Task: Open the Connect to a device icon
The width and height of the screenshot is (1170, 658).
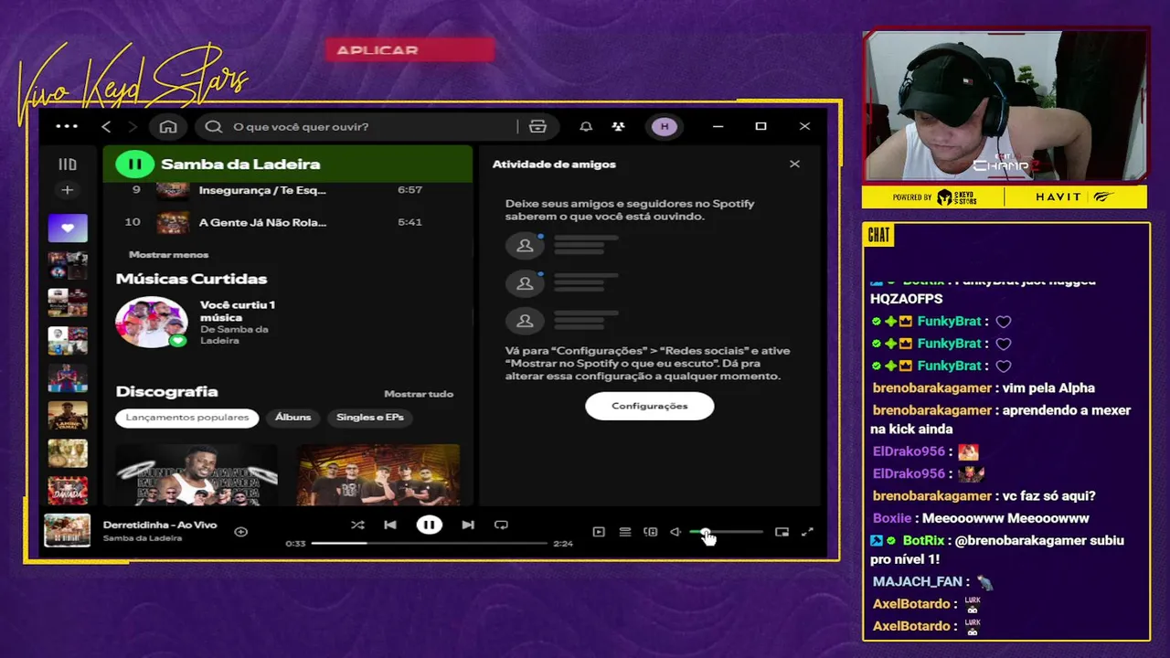Action: click(x=651, y=532)
